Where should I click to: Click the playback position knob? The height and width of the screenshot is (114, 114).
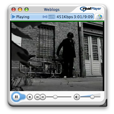[x=55, y=97]
